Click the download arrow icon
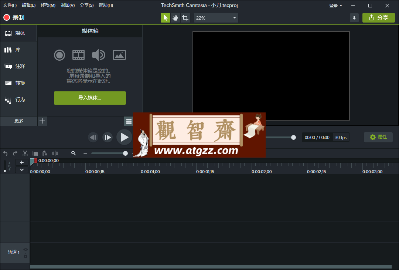The width and height of the screenshot is (399, 270). pos(354,18)
